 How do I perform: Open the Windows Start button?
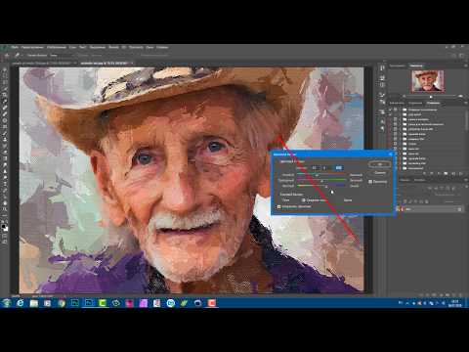6,303
